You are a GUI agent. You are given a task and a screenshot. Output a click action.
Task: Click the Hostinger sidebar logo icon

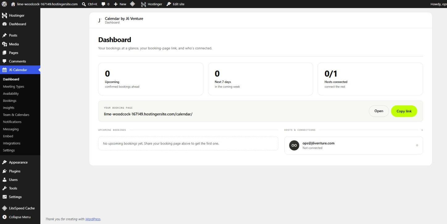point(5,15)
